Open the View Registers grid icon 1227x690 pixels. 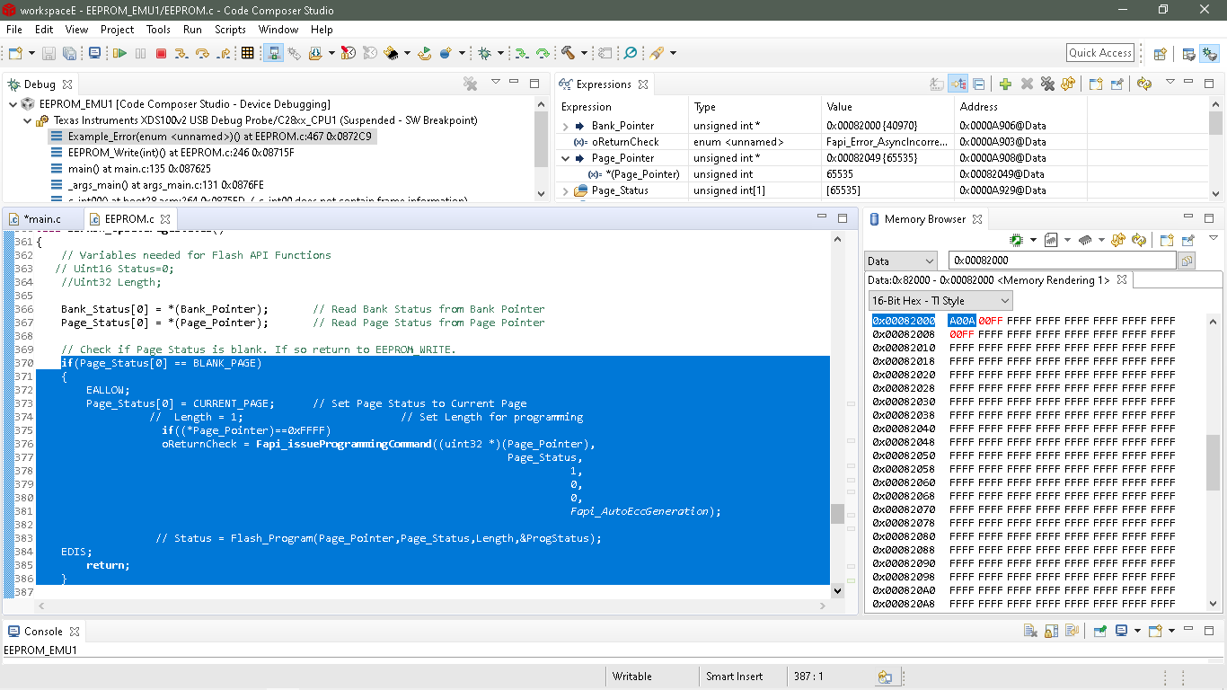point(248,53)
